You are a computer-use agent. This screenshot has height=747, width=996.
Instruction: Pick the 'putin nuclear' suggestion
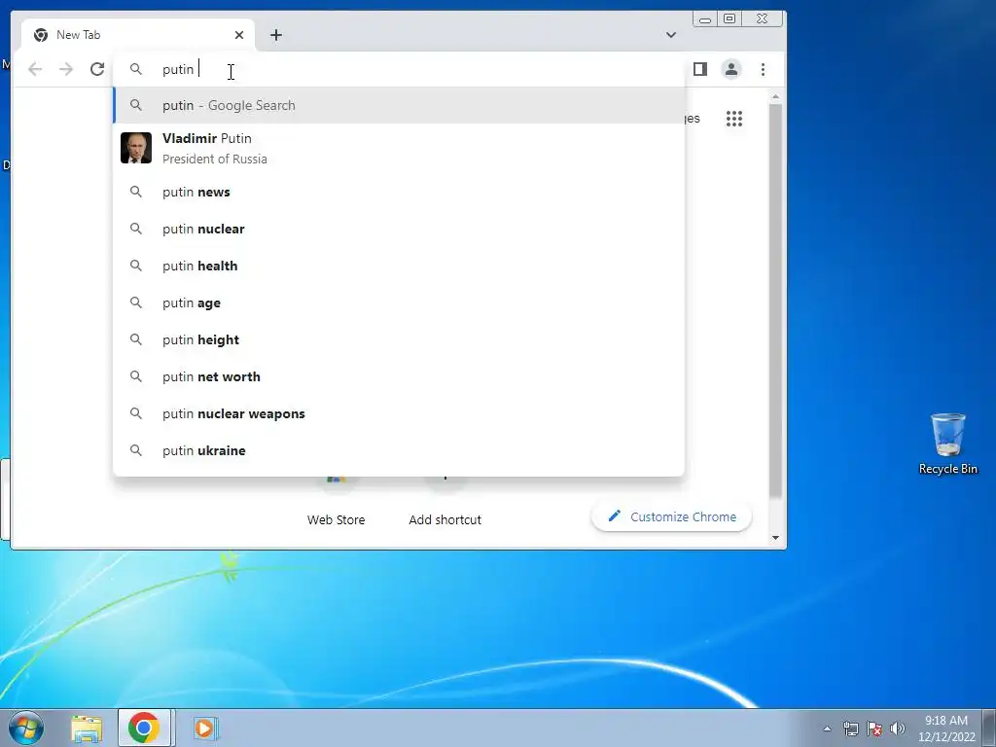point(399,229)
